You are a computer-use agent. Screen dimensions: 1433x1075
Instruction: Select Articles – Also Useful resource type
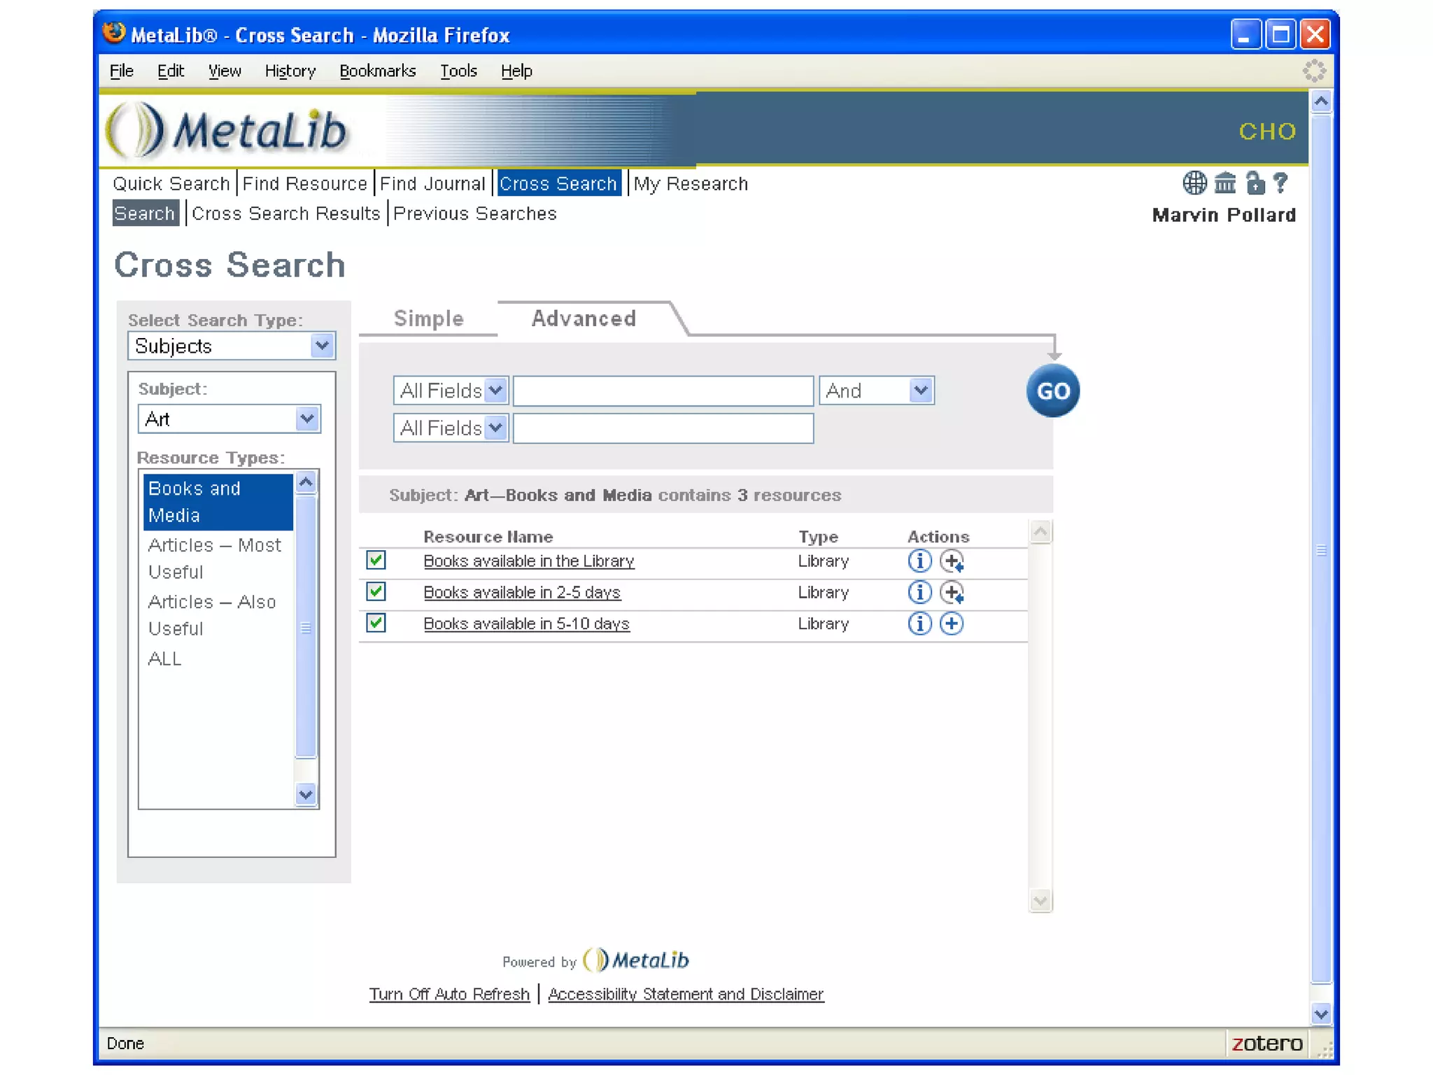(x=218, y=615)
